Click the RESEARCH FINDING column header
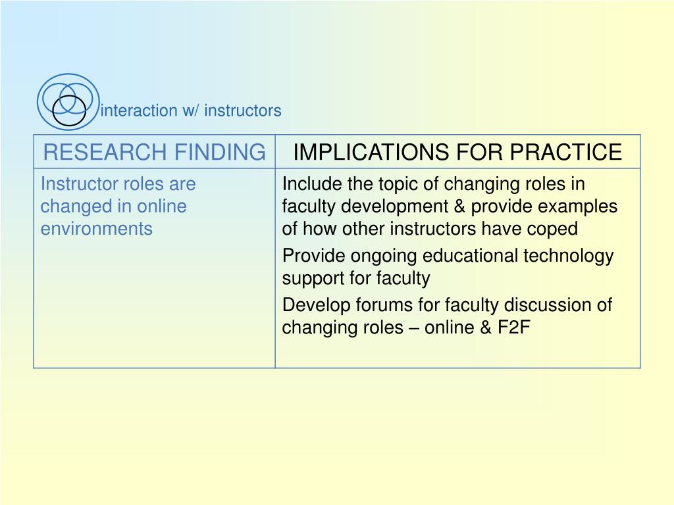The image size is (674, 505). pos(154,152)
